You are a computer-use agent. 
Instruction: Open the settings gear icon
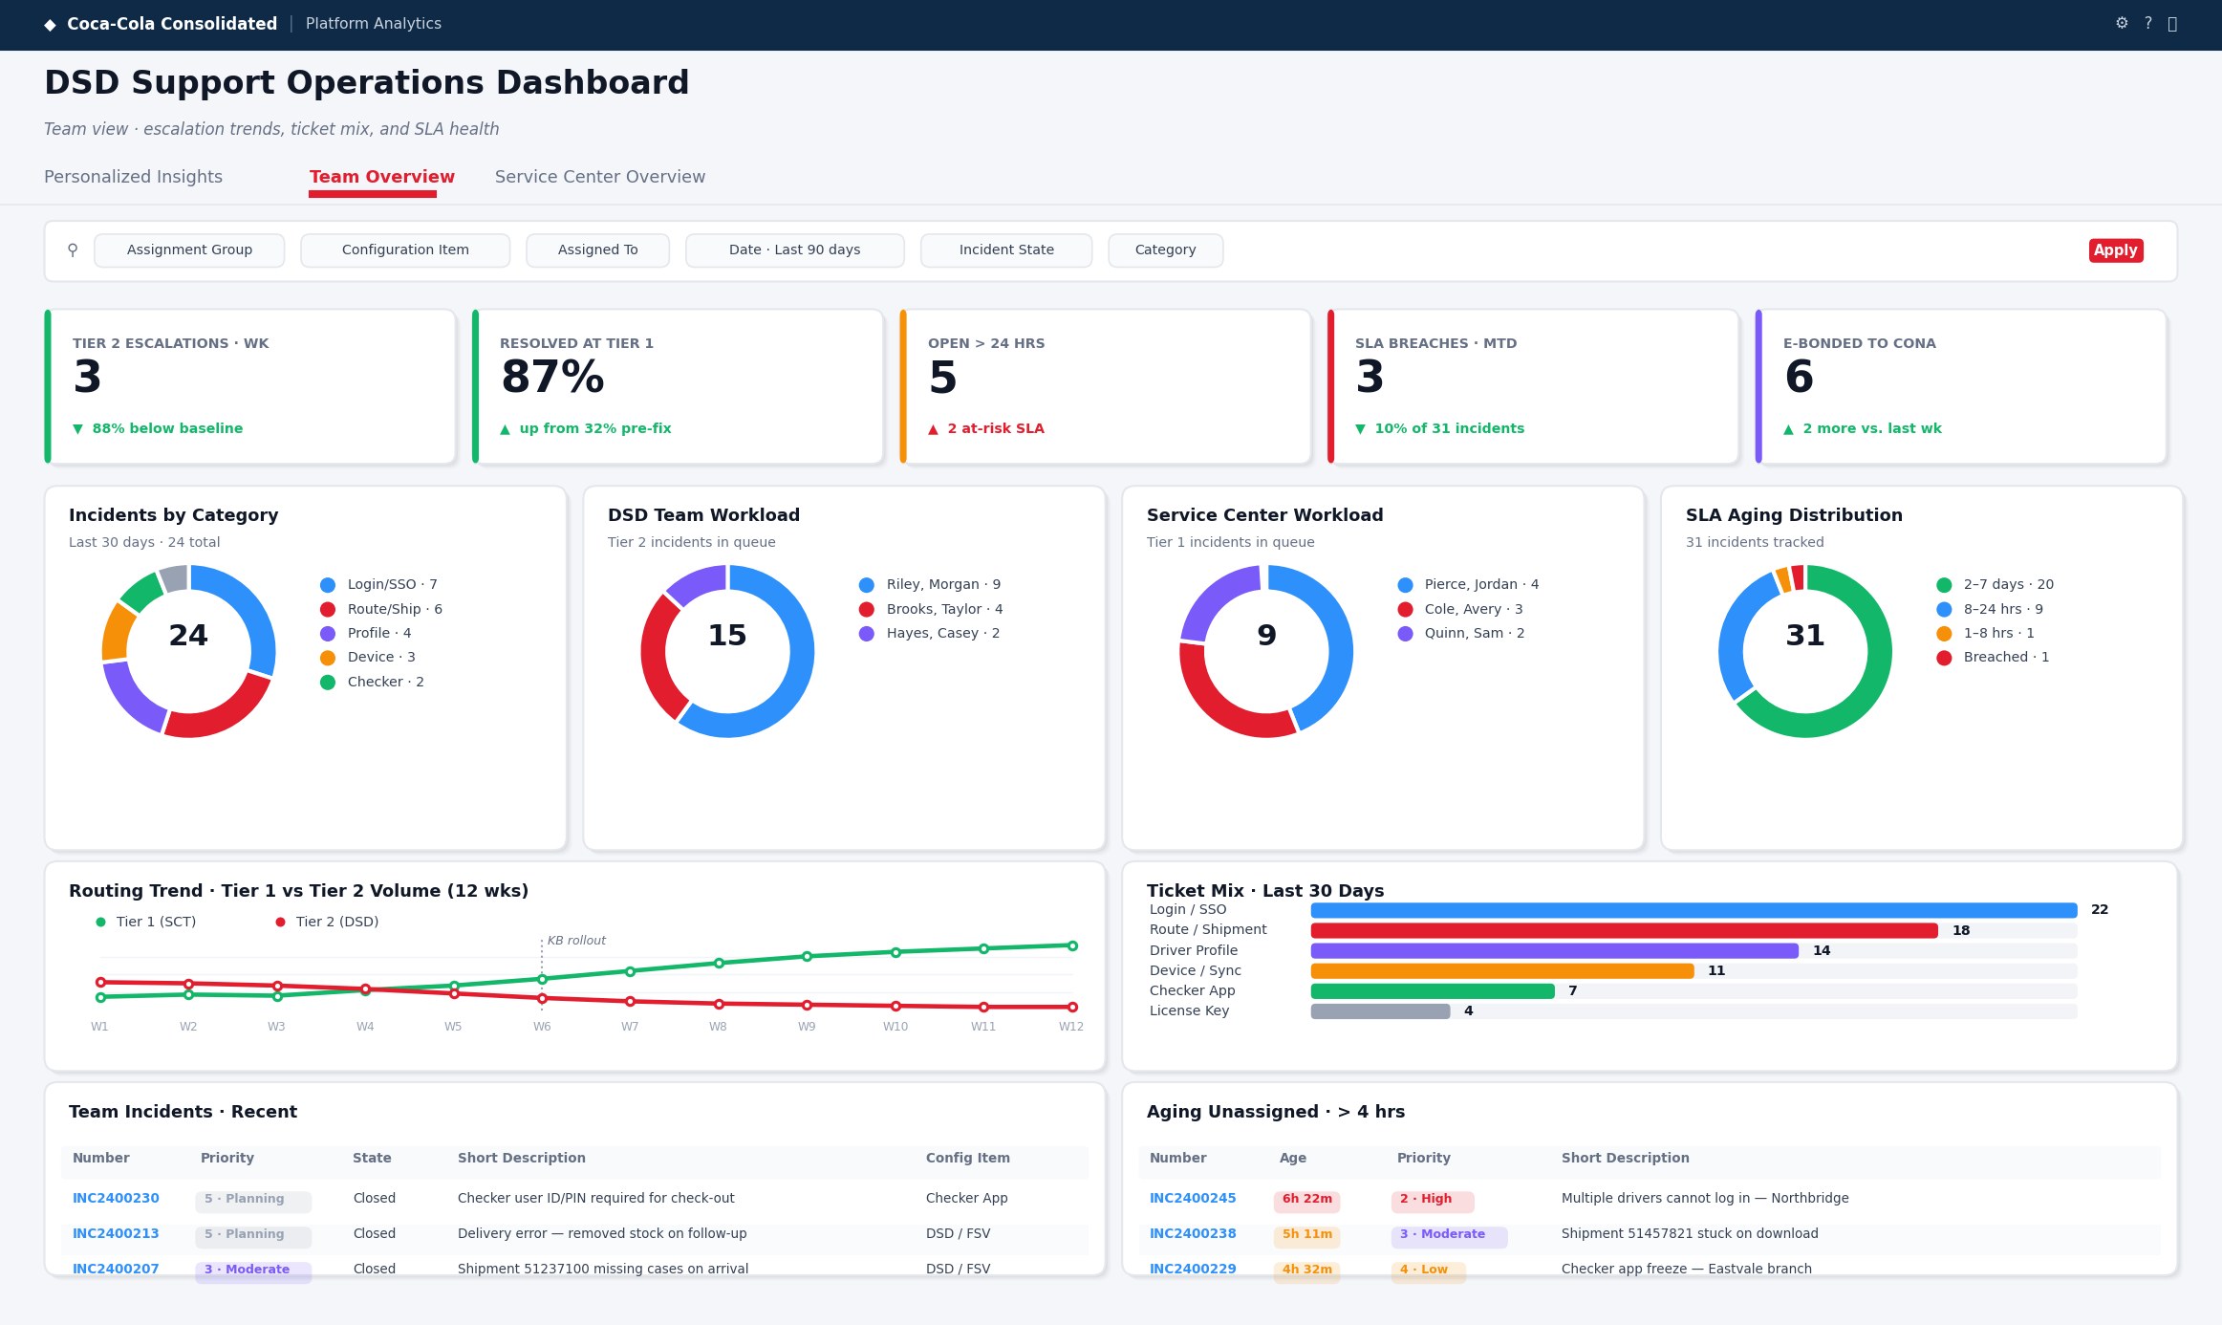tap(2122, 23)
